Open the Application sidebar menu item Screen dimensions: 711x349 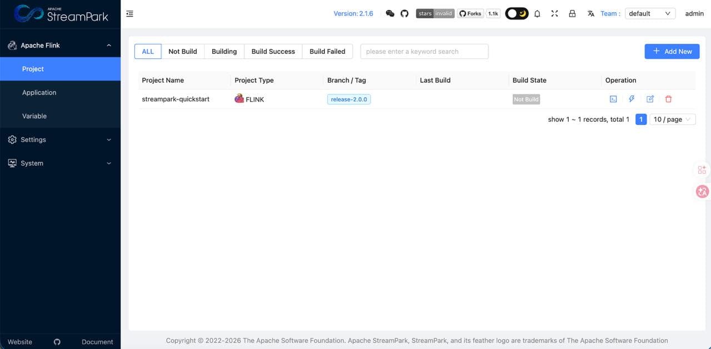39,93
